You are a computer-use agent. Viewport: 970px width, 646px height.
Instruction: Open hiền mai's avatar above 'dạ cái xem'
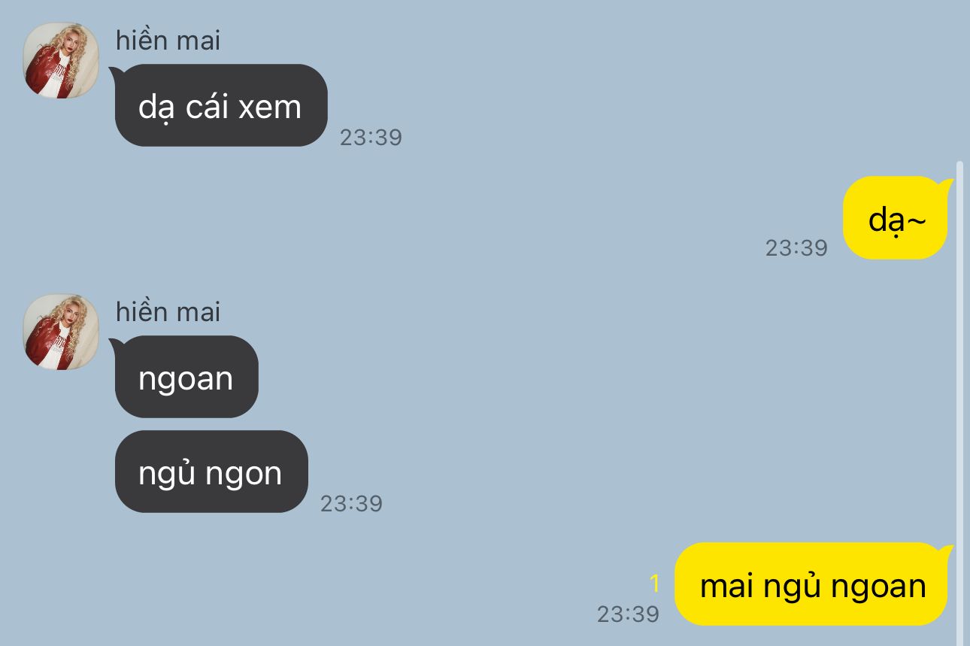pyautogui.click(x=61, y=60)
